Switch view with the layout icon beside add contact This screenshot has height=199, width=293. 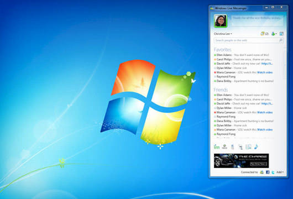coord(281,34)
